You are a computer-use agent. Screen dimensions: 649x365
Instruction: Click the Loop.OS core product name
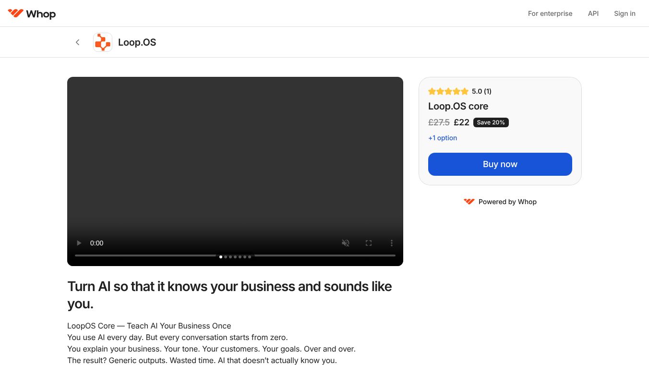458,106
